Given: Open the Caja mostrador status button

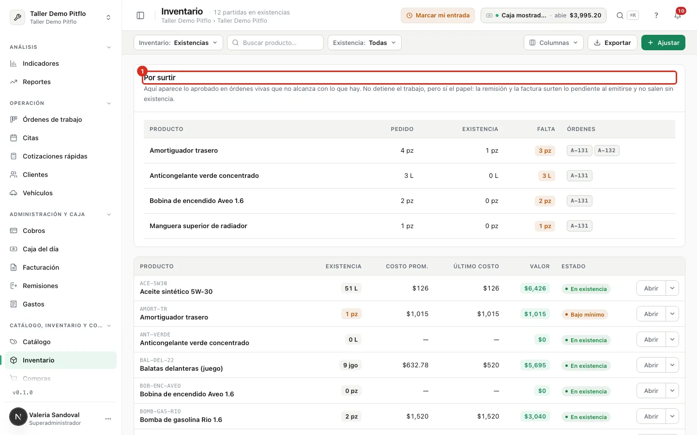Looking at the screenshot, I should coord(544,15).
